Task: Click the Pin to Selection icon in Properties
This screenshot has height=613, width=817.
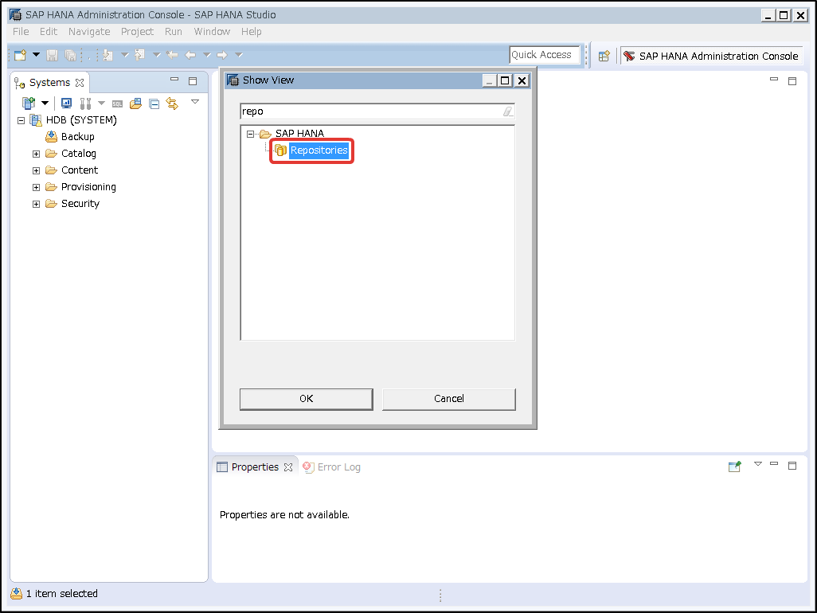Action: [x=735, y=467]
